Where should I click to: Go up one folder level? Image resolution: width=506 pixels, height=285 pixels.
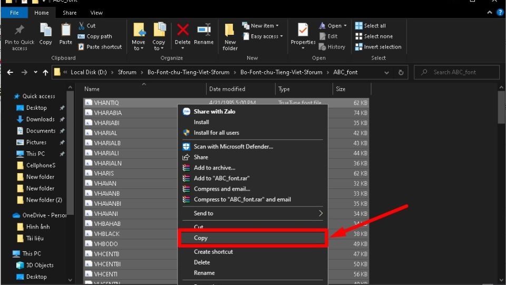point(45,72)
